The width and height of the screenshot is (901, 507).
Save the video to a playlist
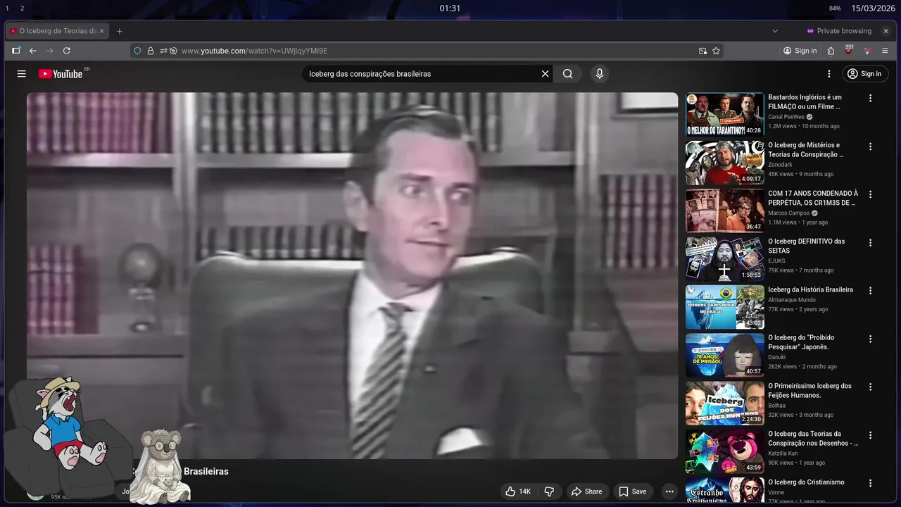click(633, 492)
